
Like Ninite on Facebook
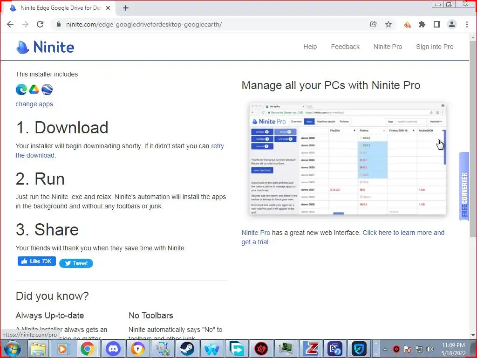pos(36,261)
